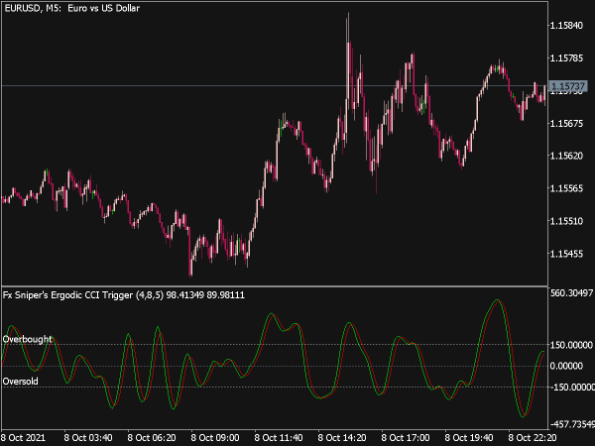Image resolution: width=595 pixels, height=446 pixels.
Task: Select the Overbought level label
Action: point(27,339)
